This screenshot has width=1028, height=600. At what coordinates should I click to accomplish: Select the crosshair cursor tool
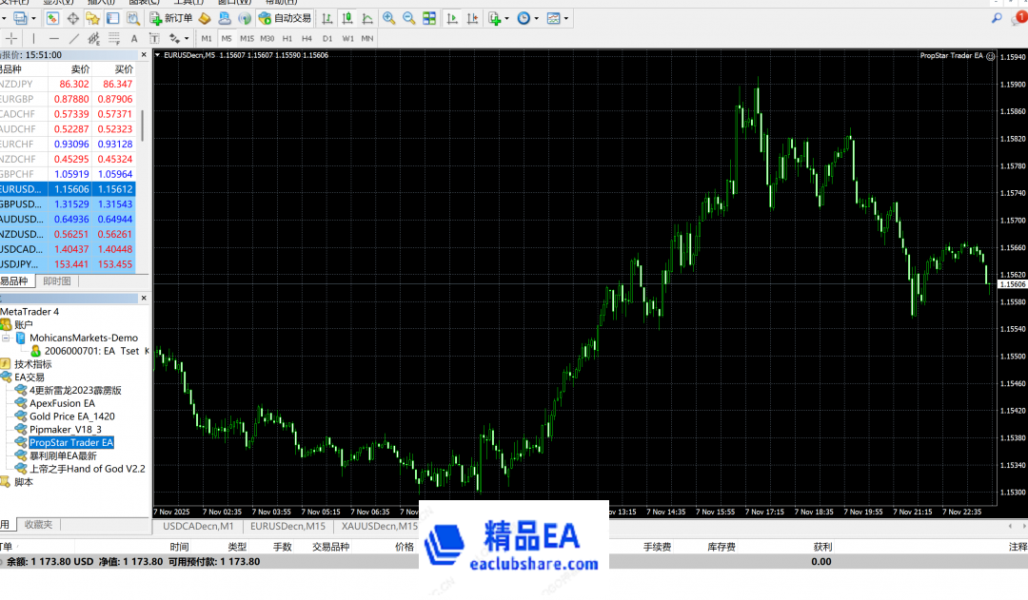tap(11, 39)
